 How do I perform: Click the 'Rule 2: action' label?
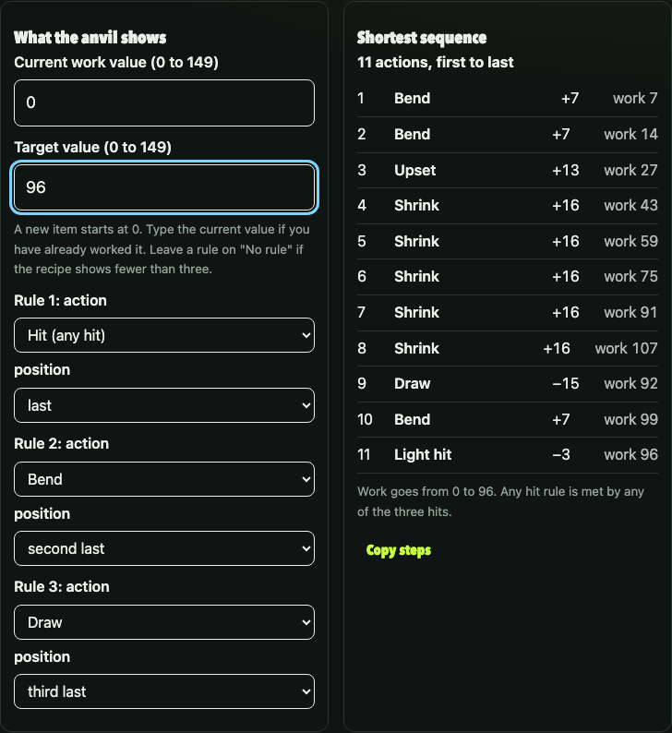61,443
